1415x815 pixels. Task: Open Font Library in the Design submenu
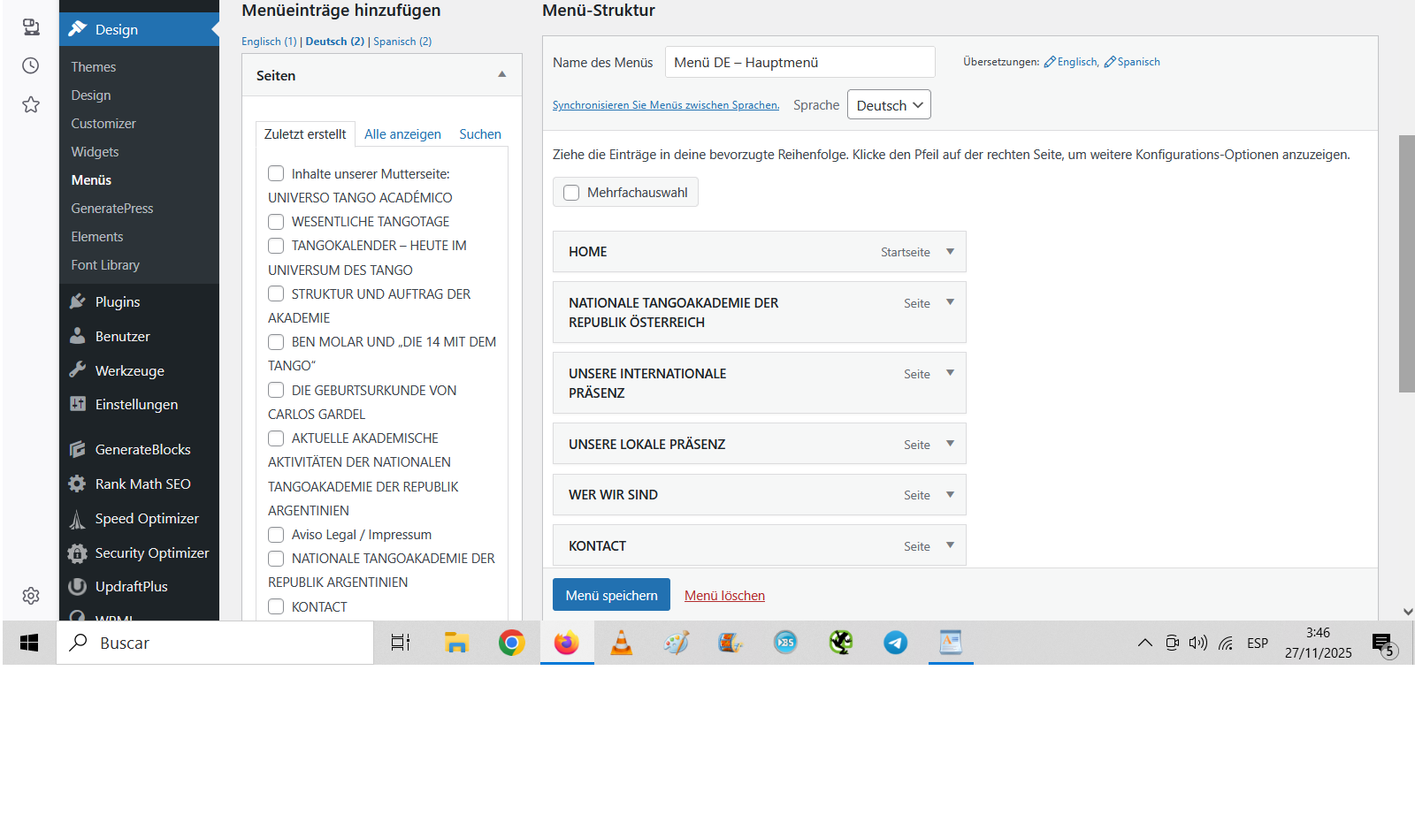click(x=105, y=265)
